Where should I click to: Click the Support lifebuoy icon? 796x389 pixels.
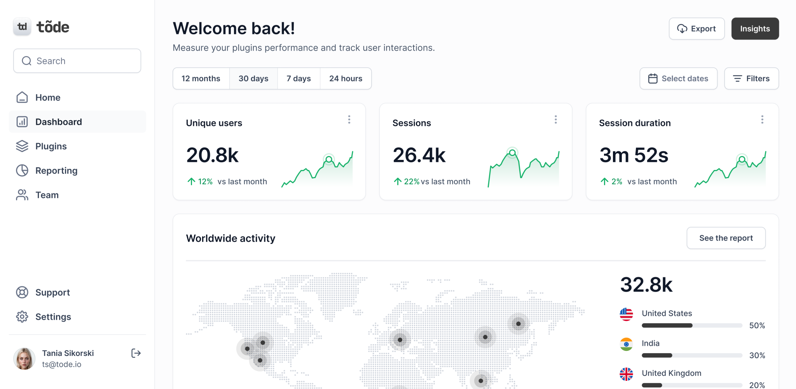(x=22, y=293)
